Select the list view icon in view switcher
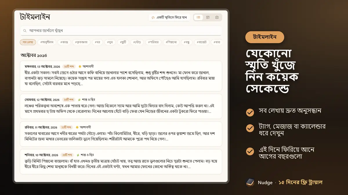Image resolution: width=348 pixels, height=195 pixels. (x=198, y=17)
